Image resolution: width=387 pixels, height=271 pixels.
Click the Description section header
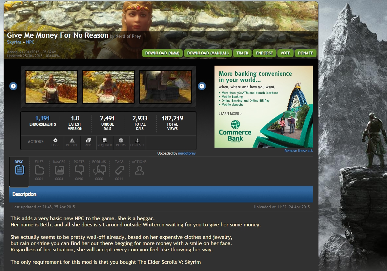161,194
